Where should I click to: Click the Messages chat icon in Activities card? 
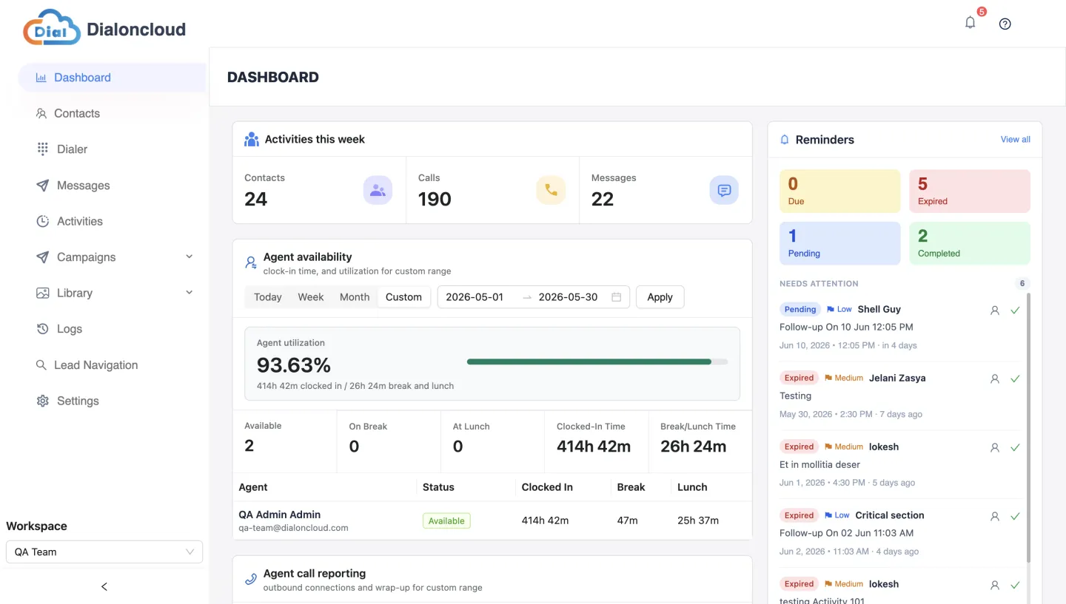[x=724, y=190]
